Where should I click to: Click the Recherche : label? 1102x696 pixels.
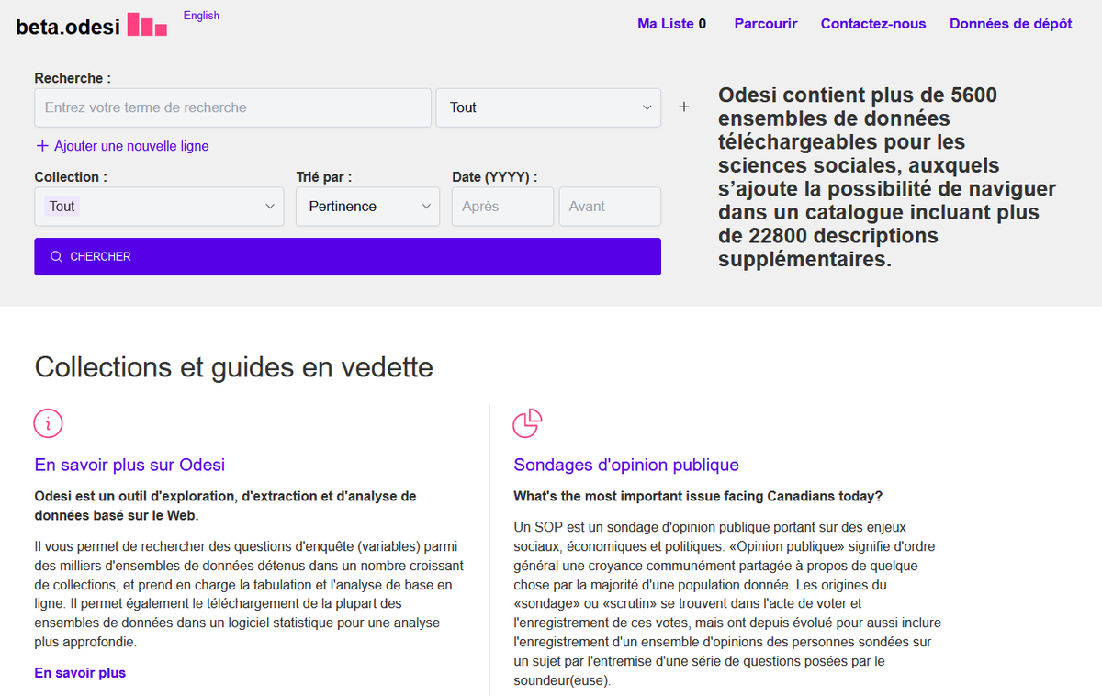coord(73,79)
